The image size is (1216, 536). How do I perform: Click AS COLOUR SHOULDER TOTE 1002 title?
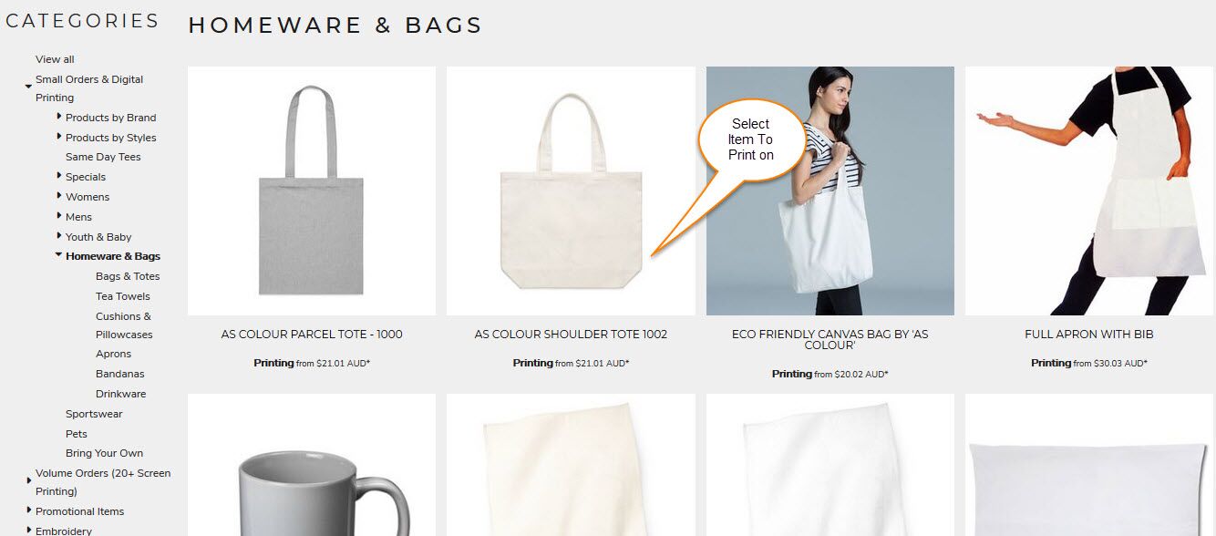click(x=571, y=335)
